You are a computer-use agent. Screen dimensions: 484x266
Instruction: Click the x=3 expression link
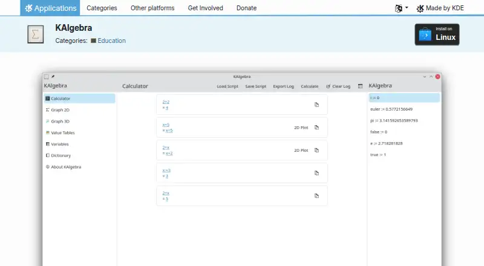click(166, 170)
